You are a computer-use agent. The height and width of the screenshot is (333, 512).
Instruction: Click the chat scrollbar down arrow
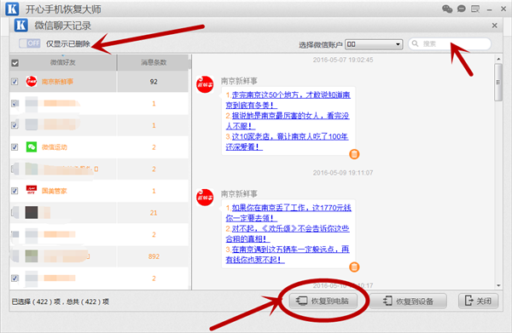(498, 285)
